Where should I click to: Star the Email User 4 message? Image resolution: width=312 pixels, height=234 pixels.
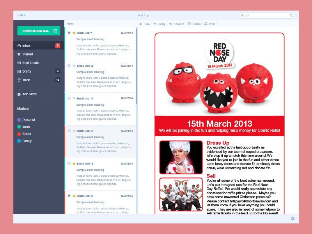click(x=74, y=131)
